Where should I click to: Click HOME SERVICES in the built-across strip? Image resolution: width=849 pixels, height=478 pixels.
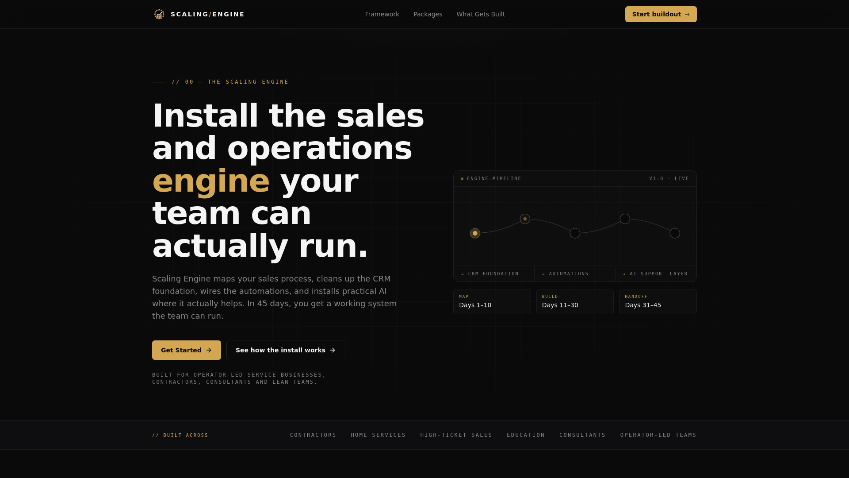point(378,435)
